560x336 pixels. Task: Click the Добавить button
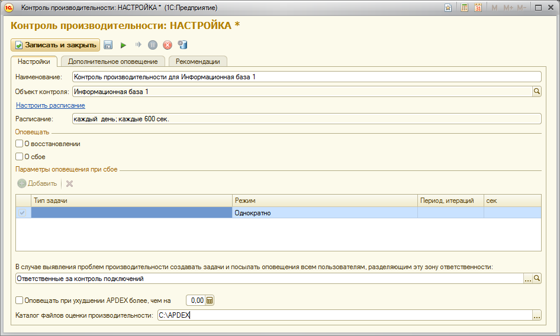[x=37, y=183]
